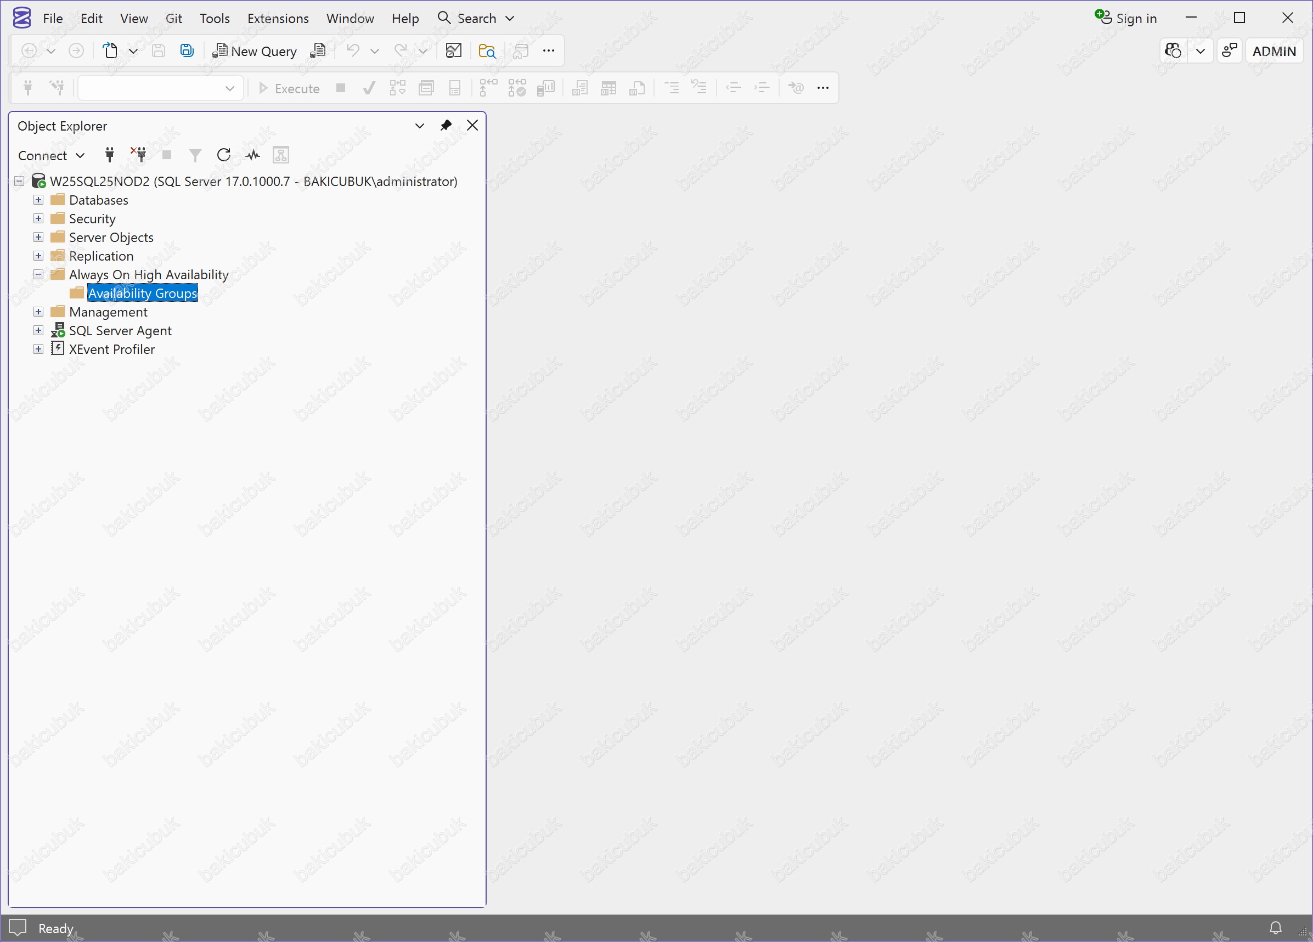
Task: Select the Availability Groups tree item
Action: click(143, 294)
